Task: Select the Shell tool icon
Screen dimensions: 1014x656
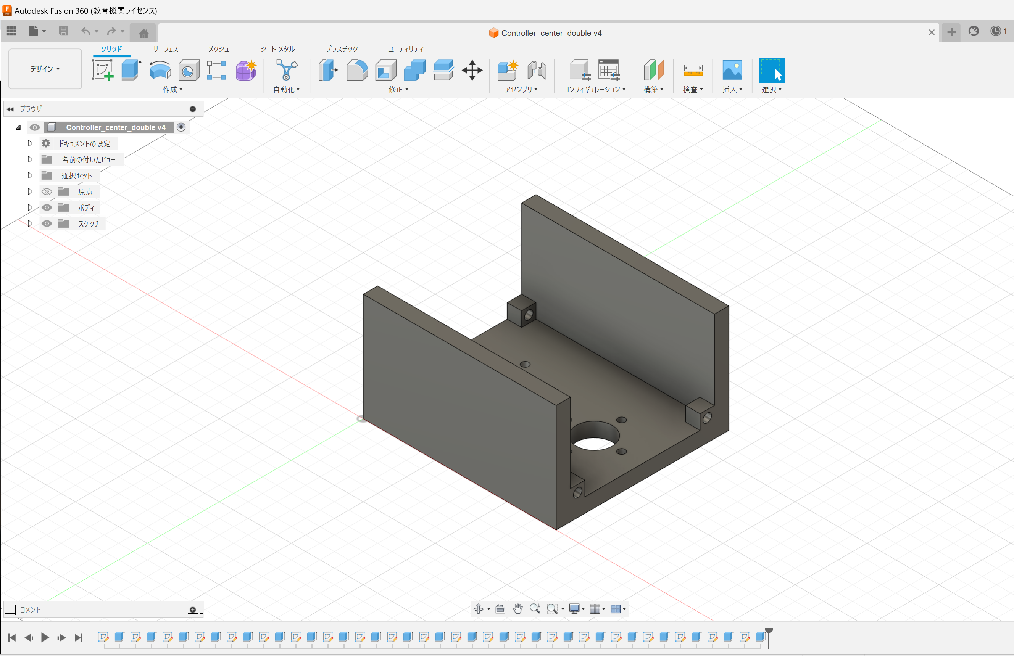Action: click(x=385, y=70)
